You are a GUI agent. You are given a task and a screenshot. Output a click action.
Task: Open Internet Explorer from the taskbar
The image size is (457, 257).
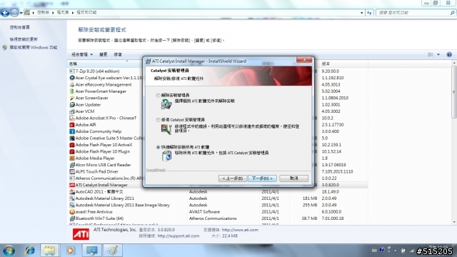tap(30, 251)
